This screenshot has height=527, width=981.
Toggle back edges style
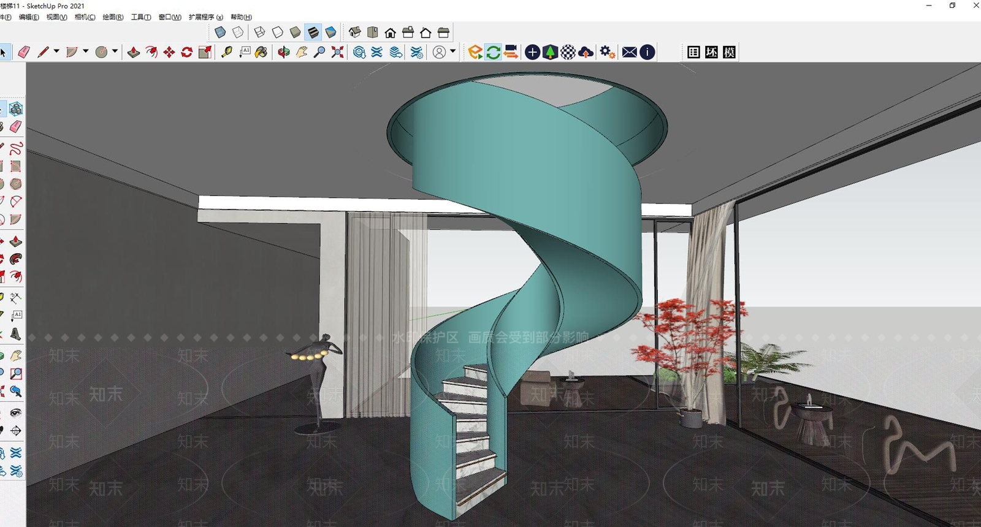(238, 32)
